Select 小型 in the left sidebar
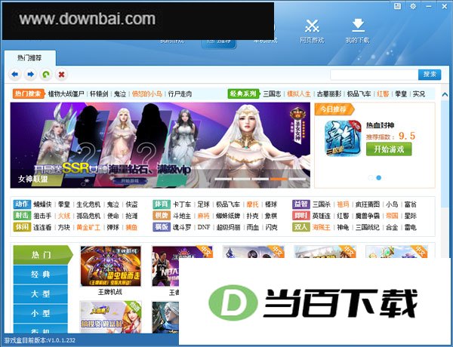 click(41, 314)
